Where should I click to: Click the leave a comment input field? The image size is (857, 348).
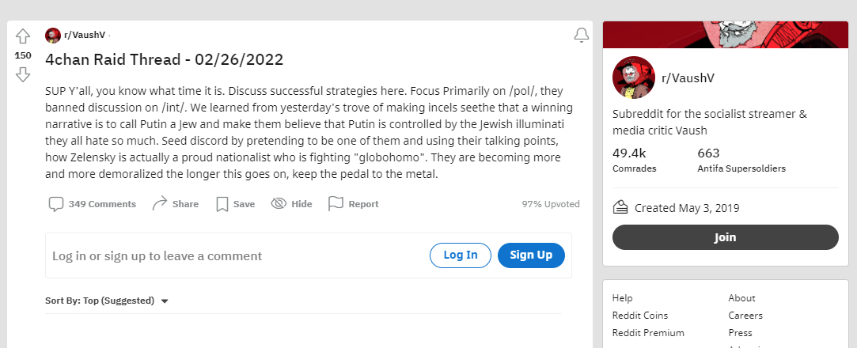pos(237,255)
